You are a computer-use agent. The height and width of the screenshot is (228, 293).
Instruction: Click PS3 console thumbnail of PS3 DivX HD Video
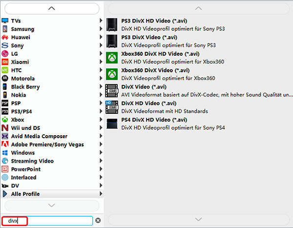point(112,25)
